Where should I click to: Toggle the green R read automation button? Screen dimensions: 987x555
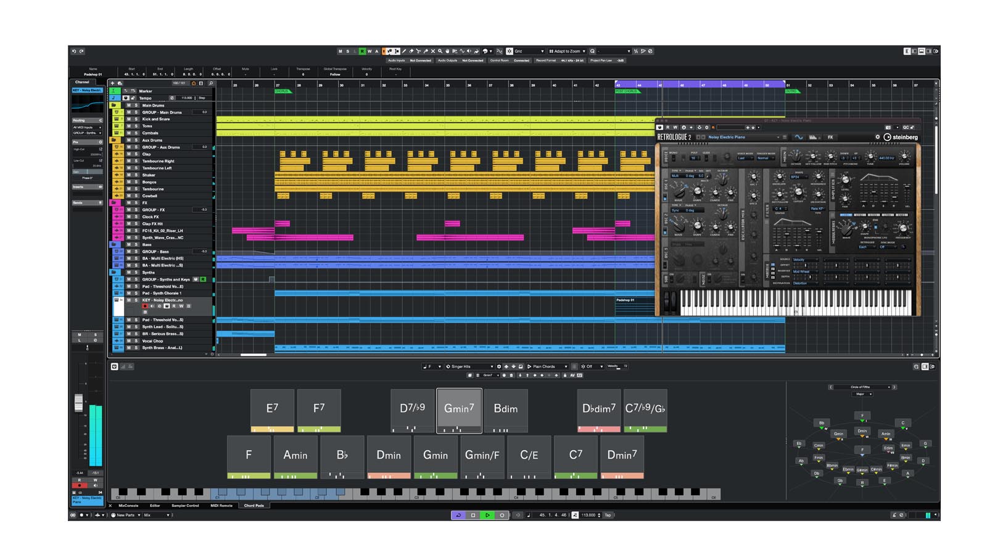tap(362, 51)
